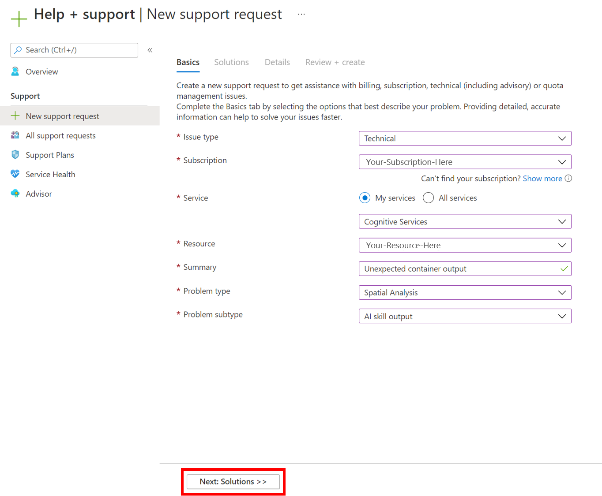This screenshot has height=496, width=602.
Task: Click the plus icon beside New support request
Action: point(15,116)
